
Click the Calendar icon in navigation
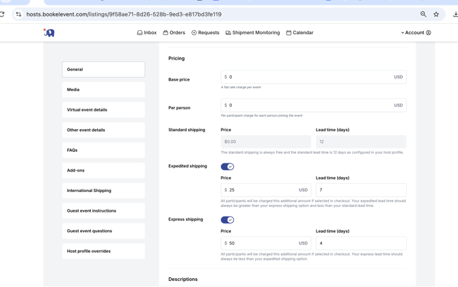pyautogui.click(x=288, y=33)
